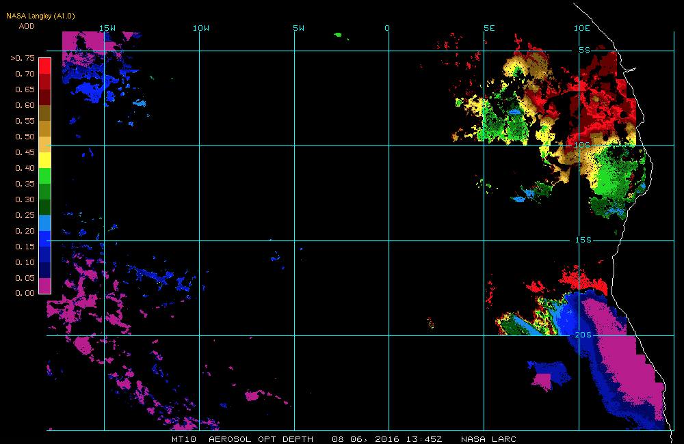Viewport: 684px width, 444px height.
Task: Click the 10S latitude label
Action: 582,145
